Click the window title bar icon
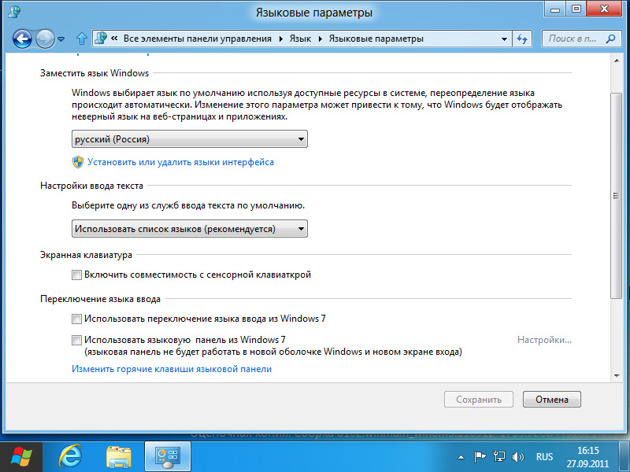The width and height of the screenshot is (630, 472). pyautogui.click(x=14, y=12)
